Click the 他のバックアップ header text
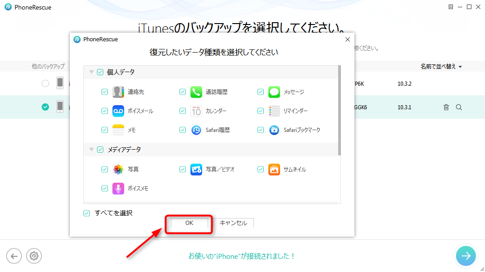Image resolution: width=485 pixels, height=272 pixels. (x=48, y=66)
